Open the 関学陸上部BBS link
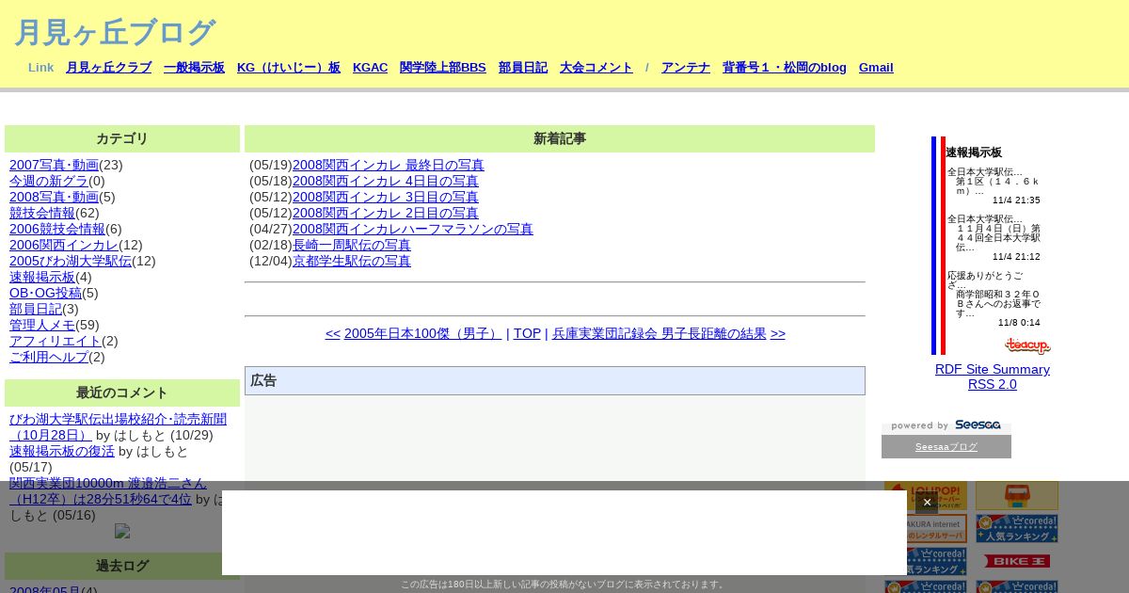 (x=443, y=68)
